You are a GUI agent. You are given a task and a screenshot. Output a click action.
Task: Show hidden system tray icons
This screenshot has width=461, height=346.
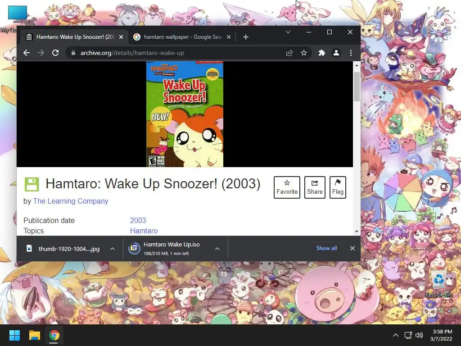pyautogui.click(x=396, y=335)
